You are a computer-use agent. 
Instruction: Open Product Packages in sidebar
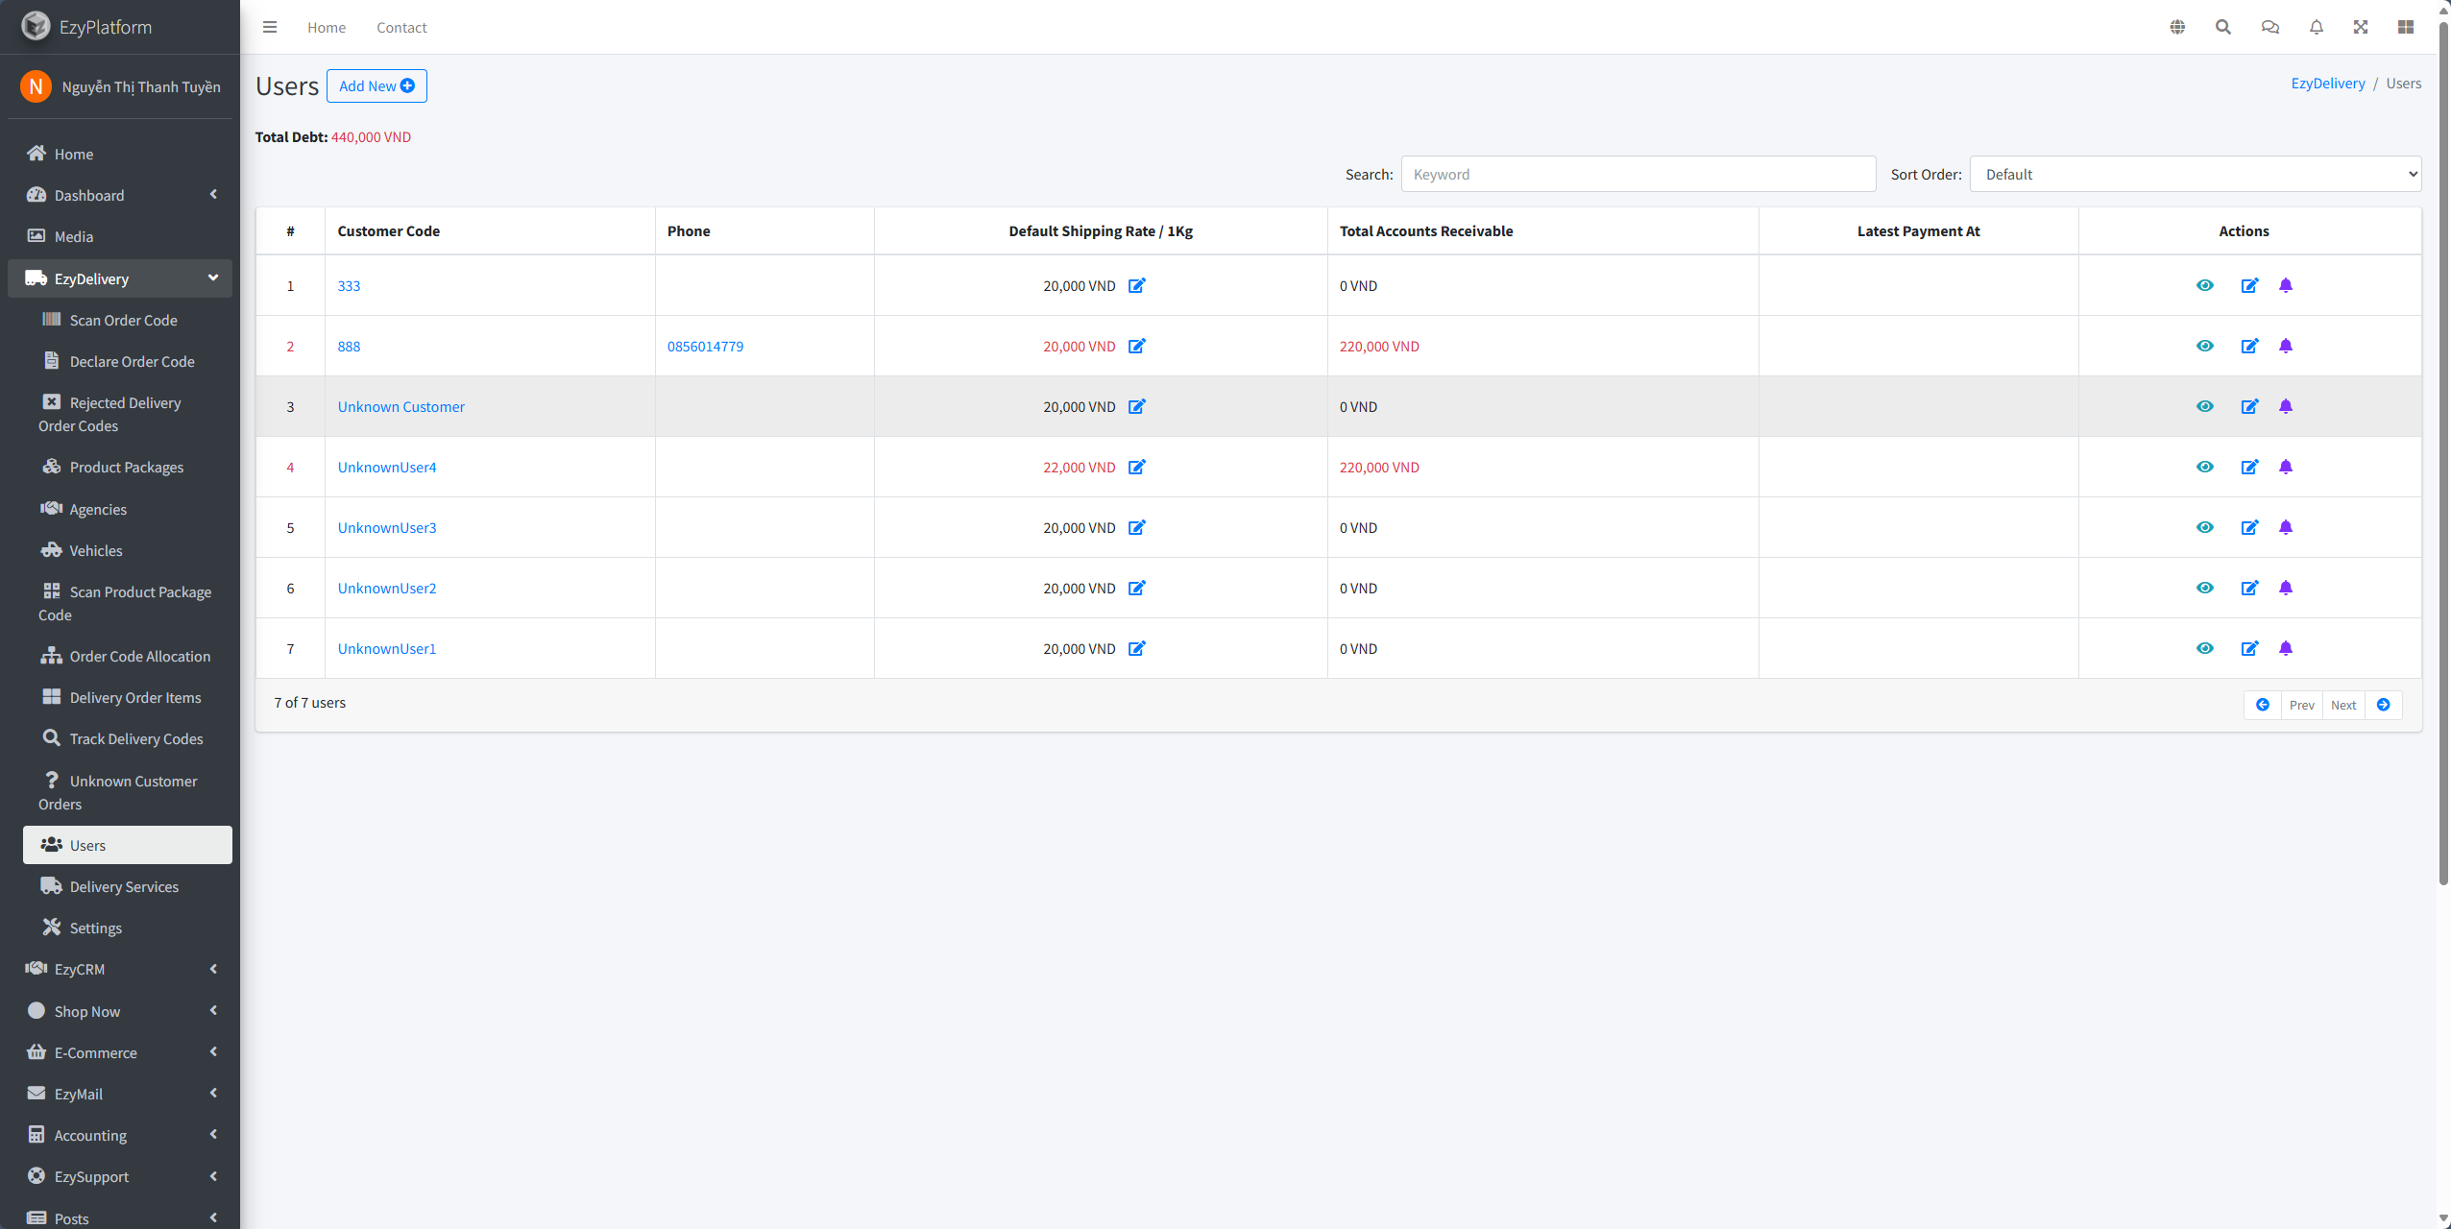[128, 467]
